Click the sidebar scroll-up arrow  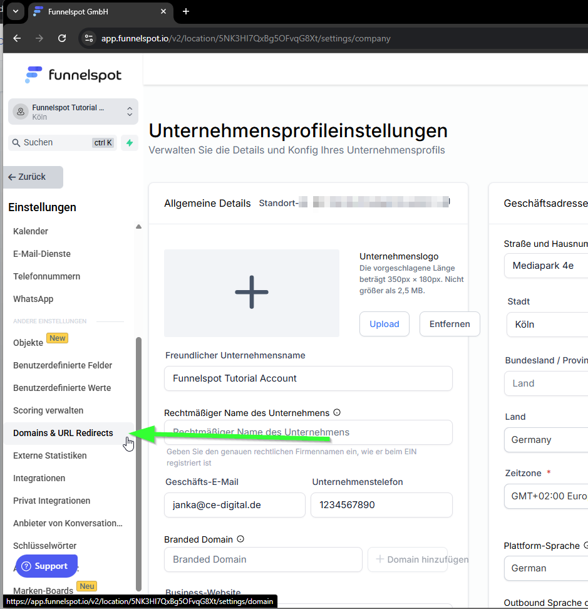[138, 226]
